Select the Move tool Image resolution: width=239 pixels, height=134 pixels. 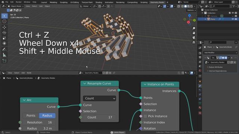click(x=4, y=27)
